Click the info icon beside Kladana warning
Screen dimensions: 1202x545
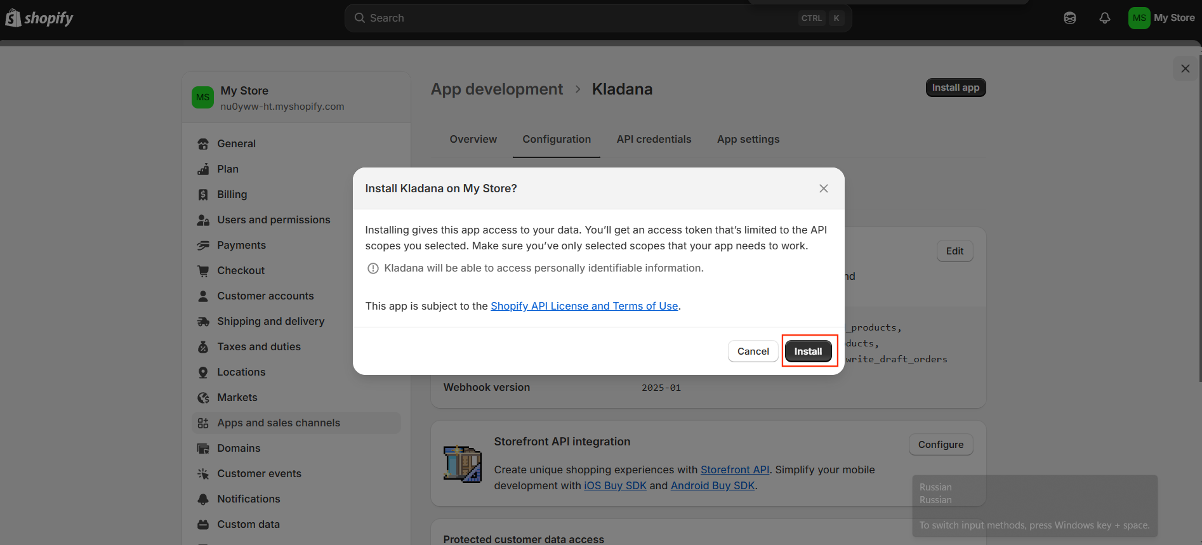click(373, 268)
